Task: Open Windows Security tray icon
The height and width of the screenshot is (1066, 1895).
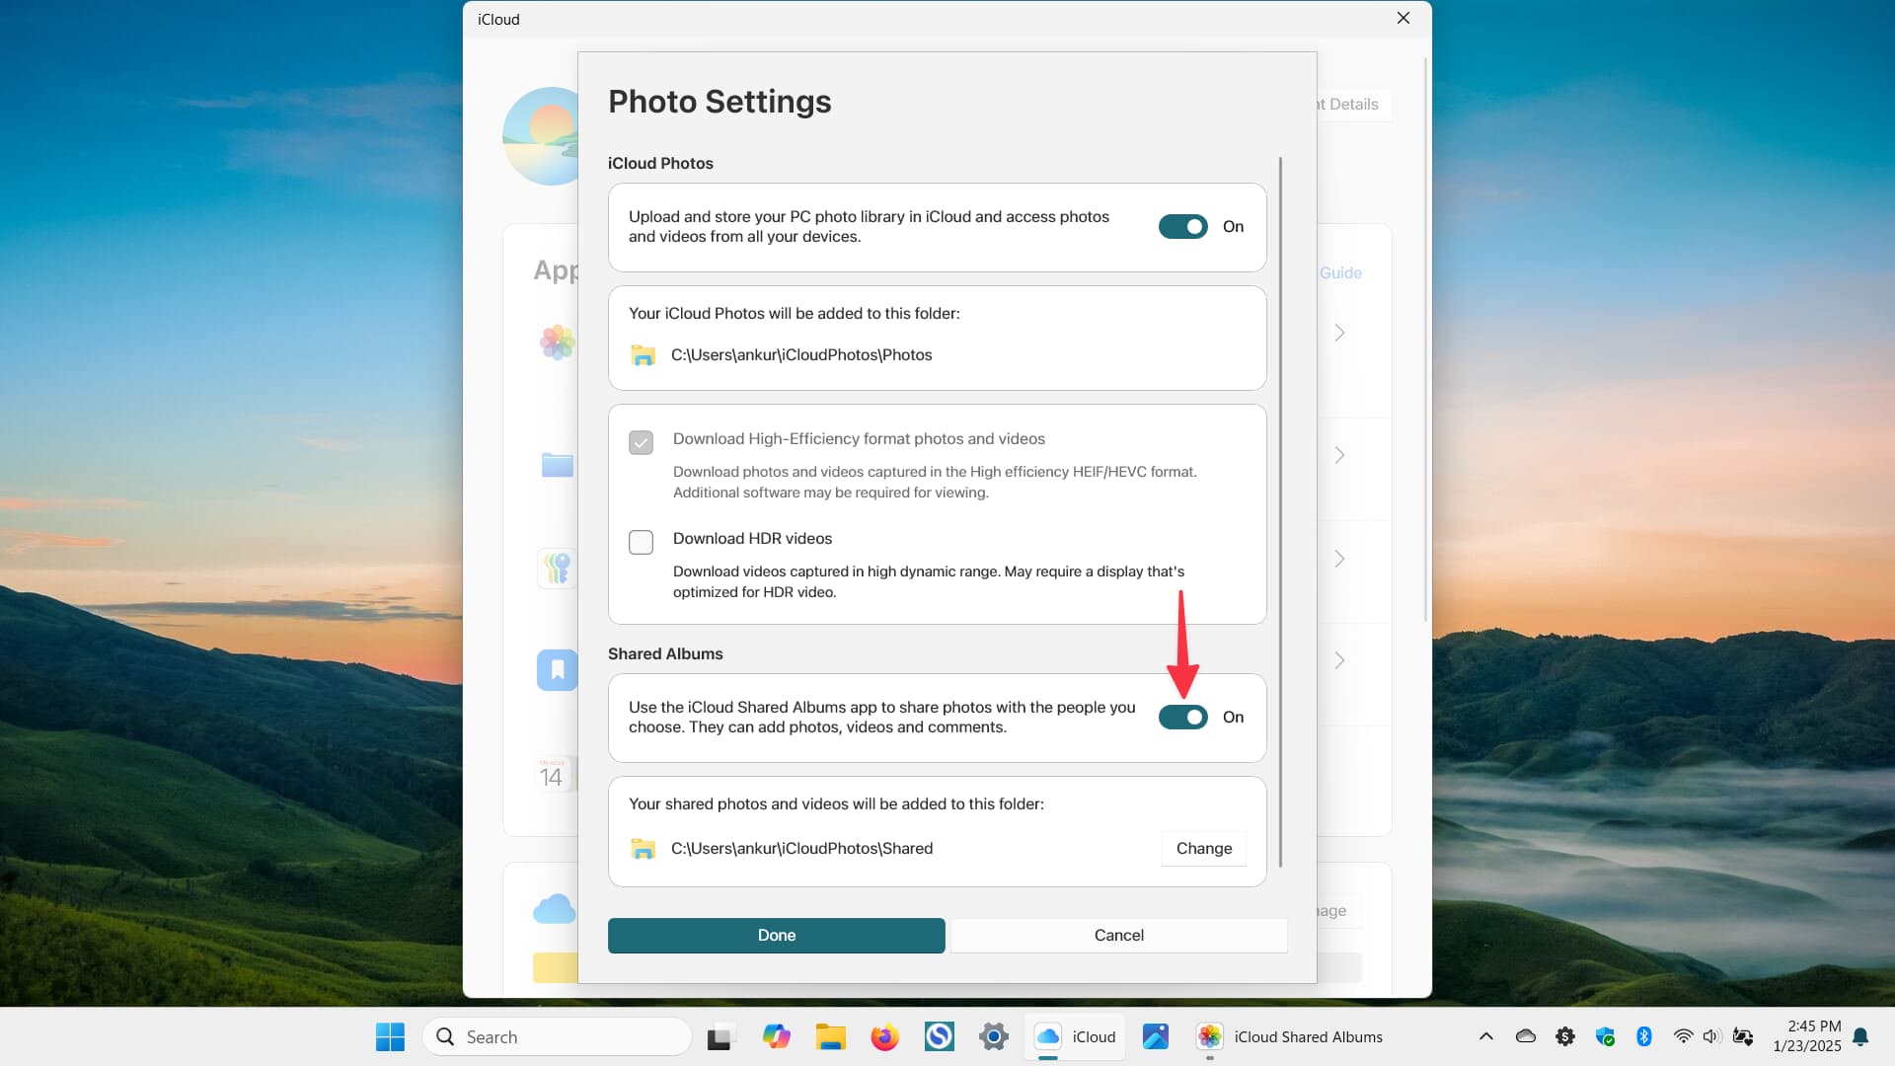Action: (x=1605, y=1036)
